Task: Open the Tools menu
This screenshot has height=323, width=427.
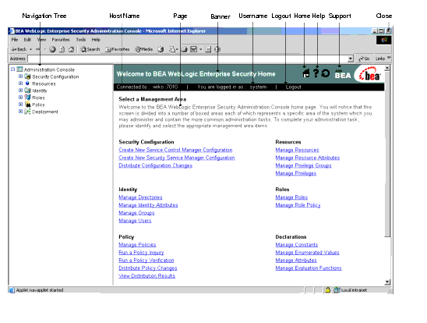Action: tap(81, 40)
